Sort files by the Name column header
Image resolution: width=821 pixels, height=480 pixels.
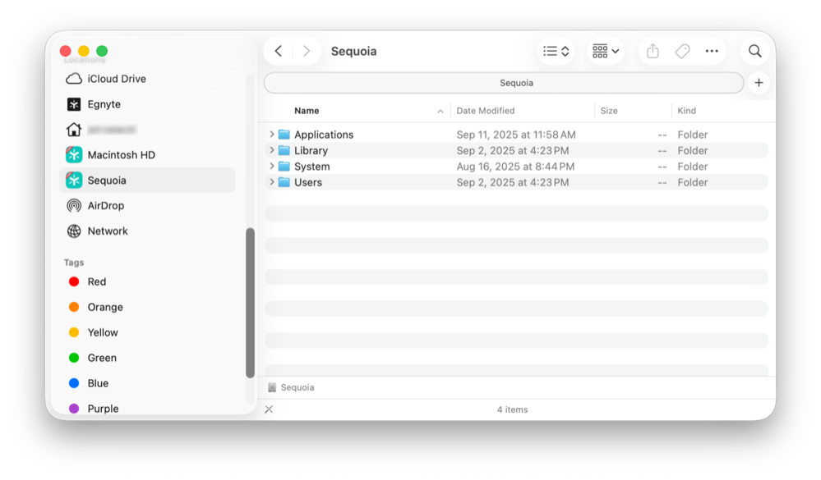tap(307, 110)
